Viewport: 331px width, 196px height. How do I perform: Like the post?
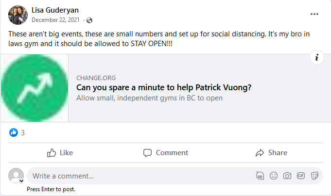tap(60, 153)
